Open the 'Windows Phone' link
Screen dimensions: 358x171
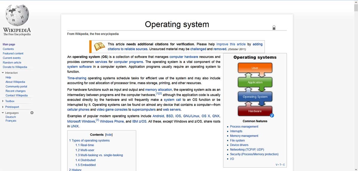[112, 121]
